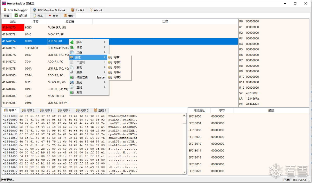Image resolution: width=312 pixels, height=183 pixels.
Task: Open the Toolkit tab
Action: tap(77, 10)
